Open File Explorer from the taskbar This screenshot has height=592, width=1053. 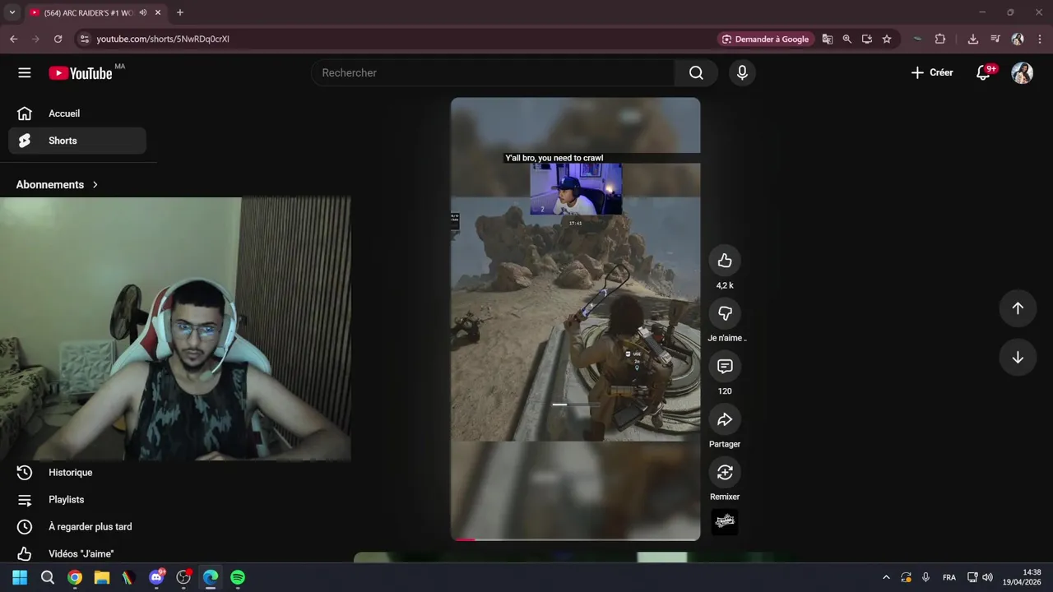[x=102, y=577]
